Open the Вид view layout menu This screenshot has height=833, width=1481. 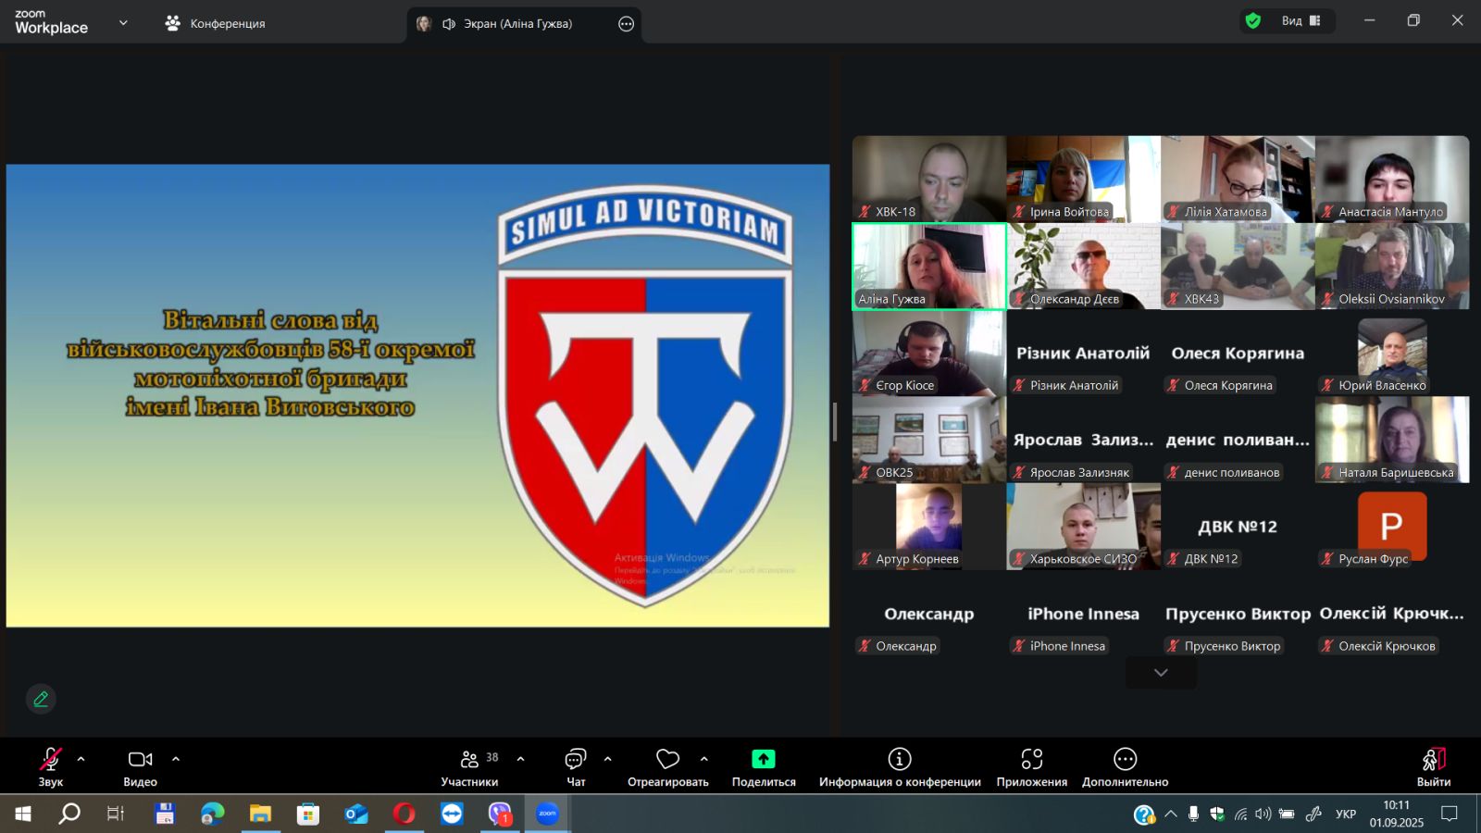coord(1301,21)
